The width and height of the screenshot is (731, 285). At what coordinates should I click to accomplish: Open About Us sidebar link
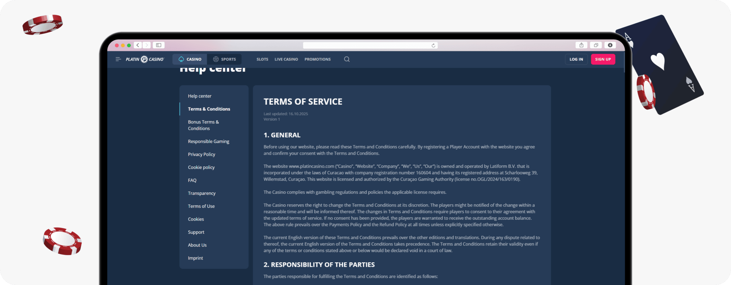pos(197,245)
